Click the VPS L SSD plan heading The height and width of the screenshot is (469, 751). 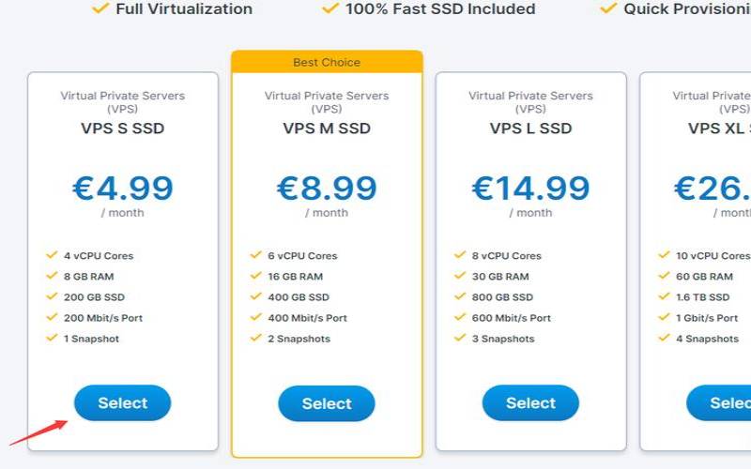[530, 129]
